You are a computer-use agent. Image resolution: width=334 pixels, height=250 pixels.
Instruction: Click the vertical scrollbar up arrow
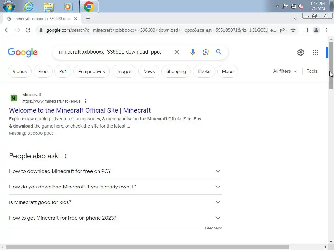[331, 39]
